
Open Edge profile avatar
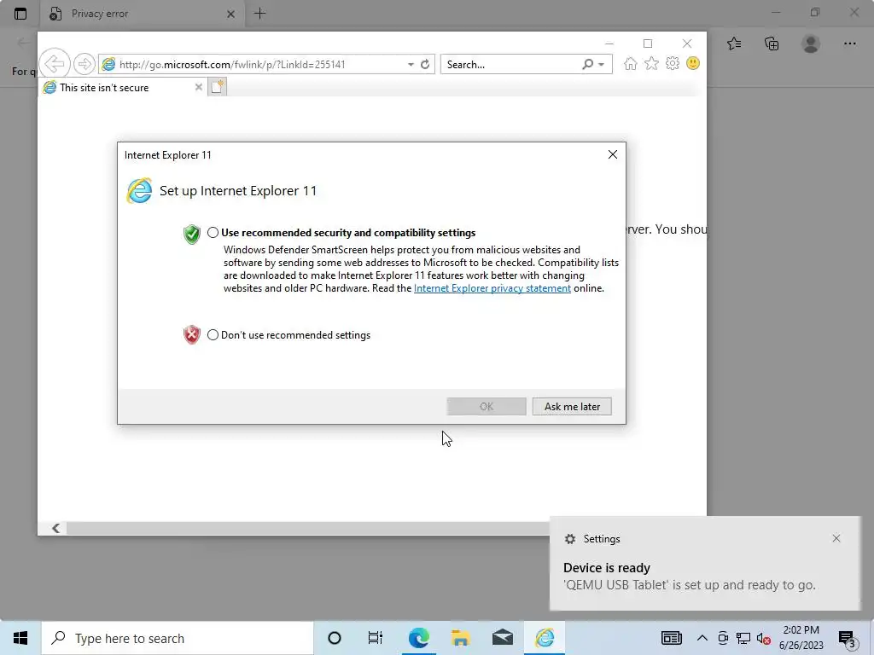tap(811, 43)
